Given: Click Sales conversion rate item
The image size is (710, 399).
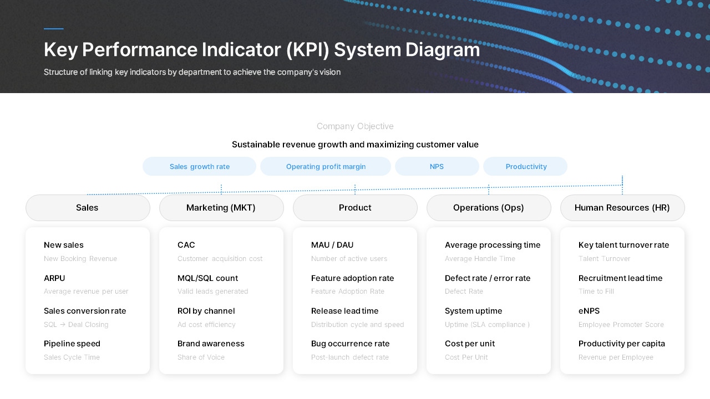Looking at the screenshot, I should click(85, 311).
